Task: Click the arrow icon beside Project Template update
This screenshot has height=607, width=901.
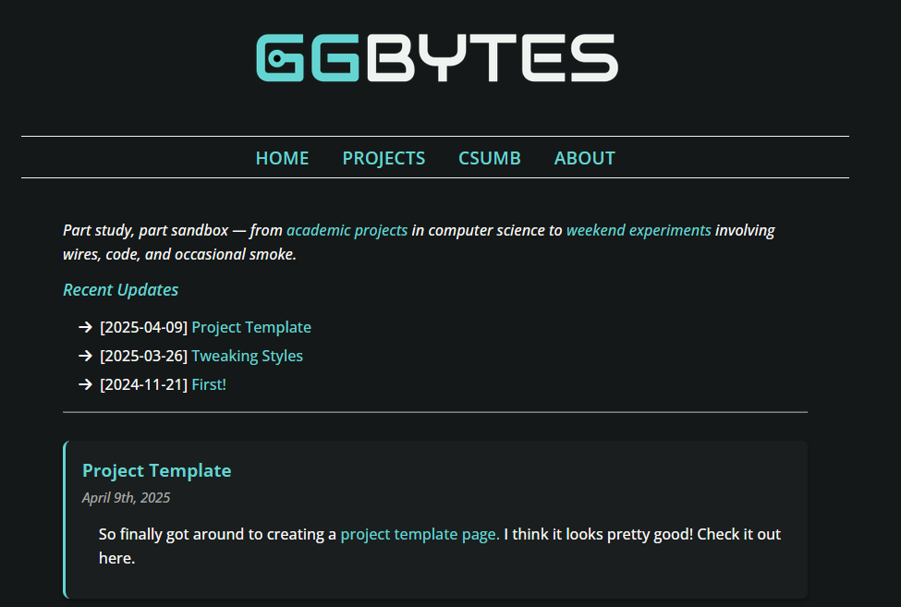Action: [85, 327]
